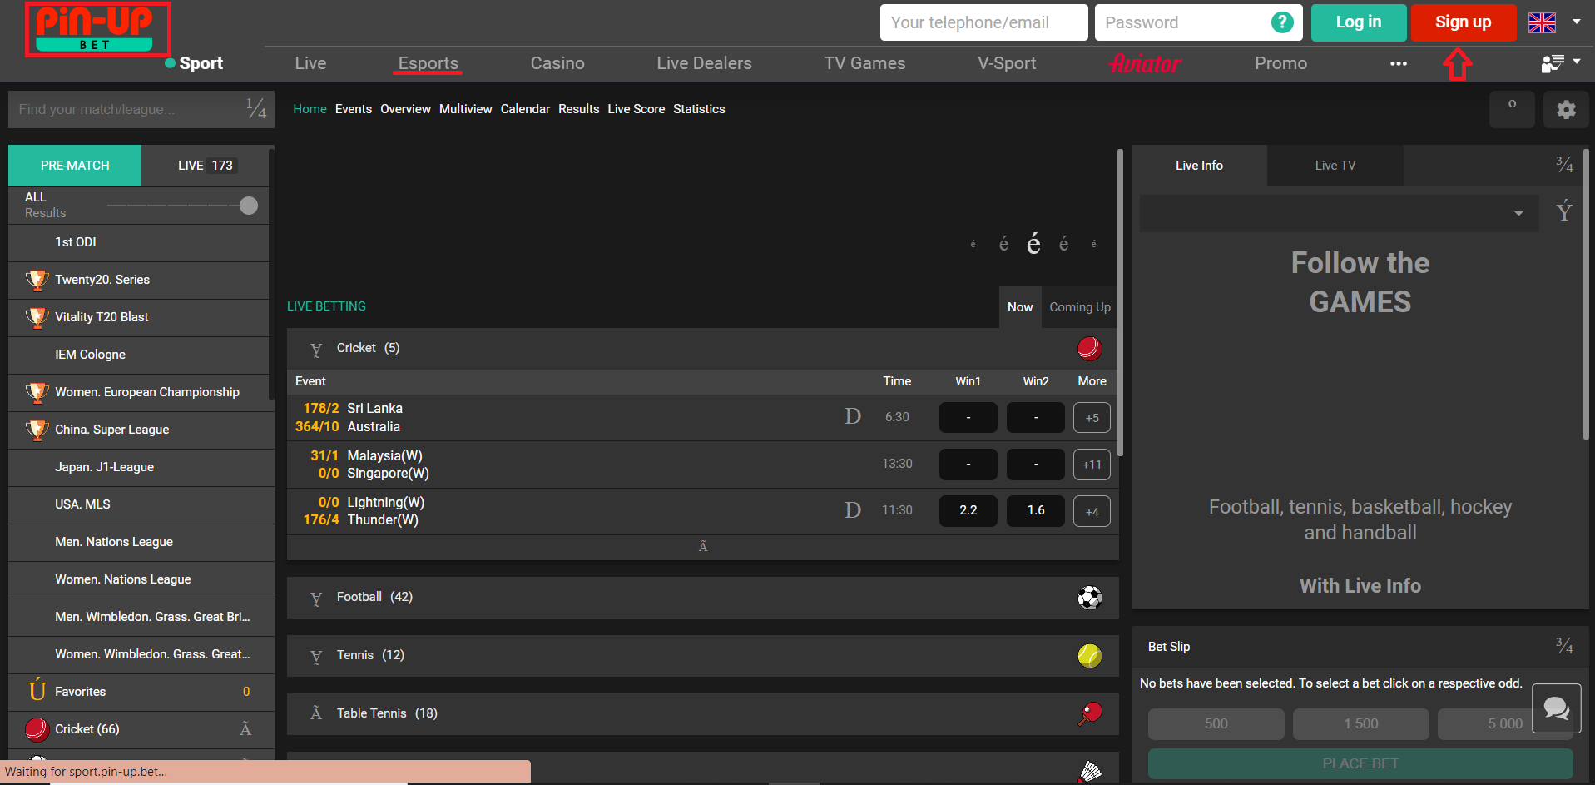The width and height of the screenshot is (1595, 785).
Task: Open password help question-mark icon
Action: coord(1282,22)
